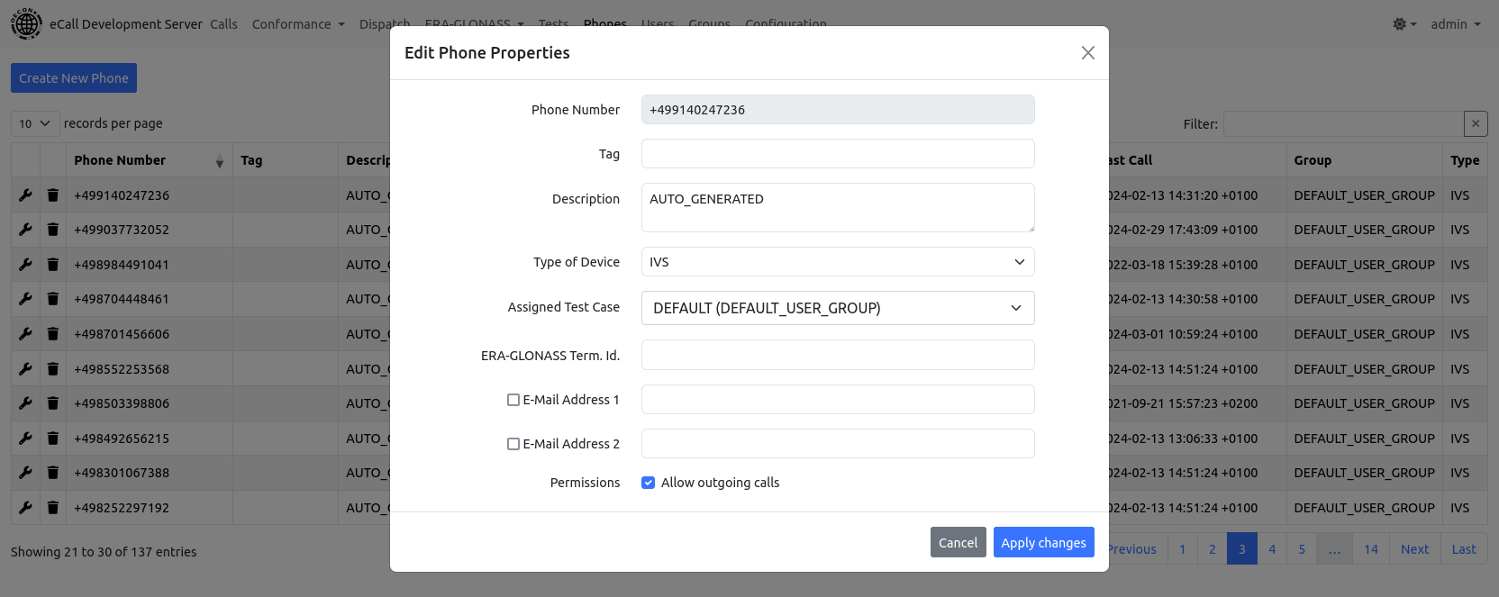Click wrench edit icon for +499037732052
Screen dimensions: 1499x597
25,230
